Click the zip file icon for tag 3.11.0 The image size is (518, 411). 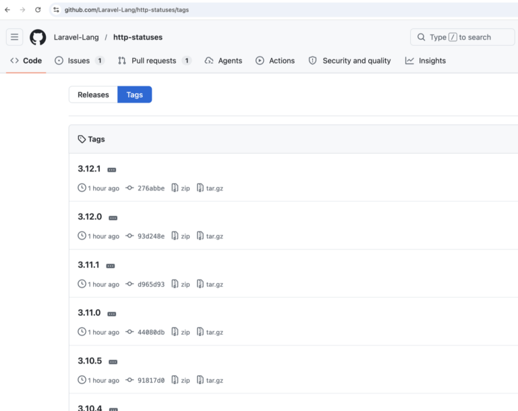point(175,331)
